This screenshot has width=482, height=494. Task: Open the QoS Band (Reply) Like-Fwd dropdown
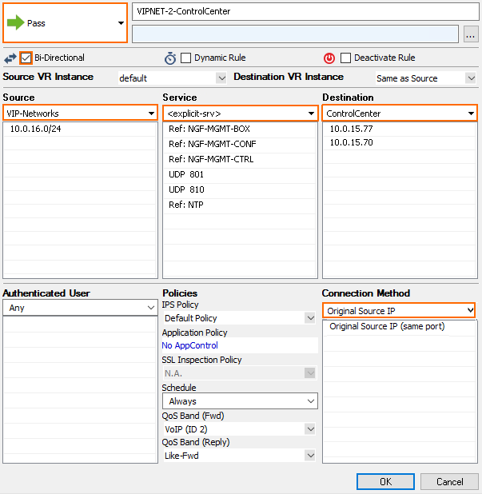click(240, 456)
